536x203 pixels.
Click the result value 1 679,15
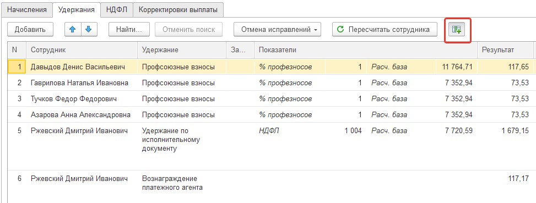(x=515, y=131)
